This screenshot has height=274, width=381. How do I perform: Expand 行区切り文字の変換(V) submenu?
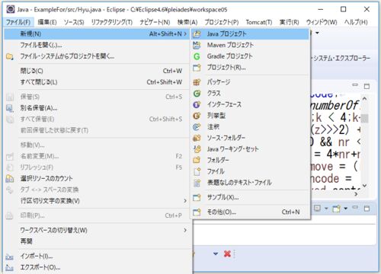pos(185,201)
